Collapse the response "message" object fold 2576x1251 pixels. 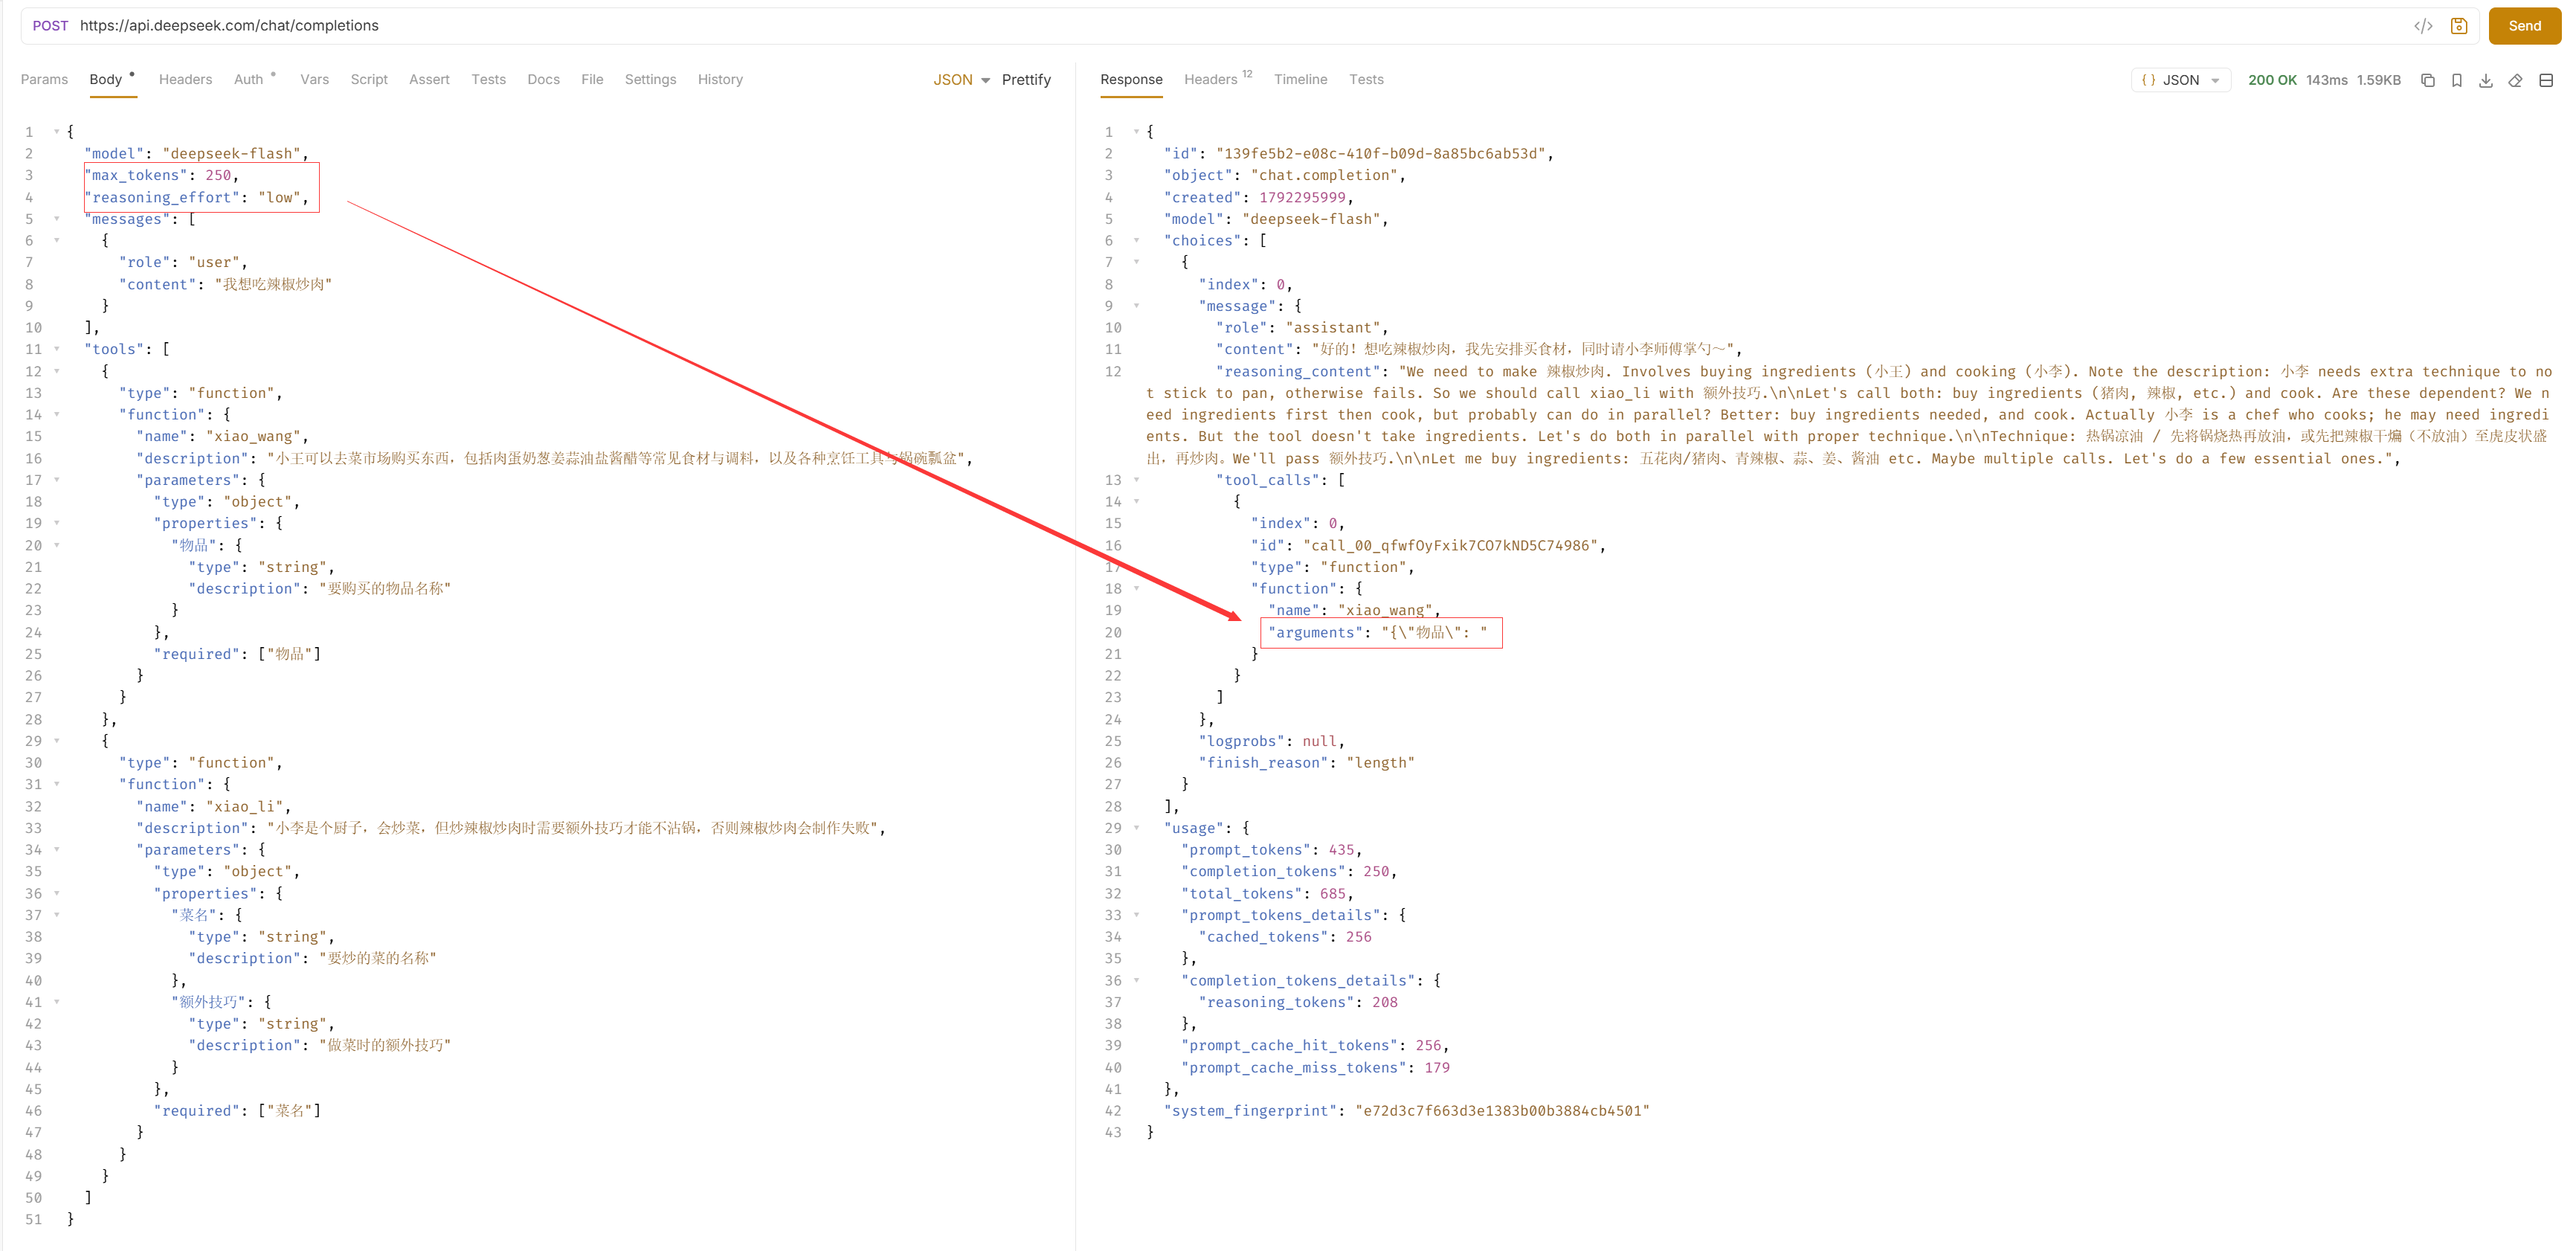point(1136,306)
